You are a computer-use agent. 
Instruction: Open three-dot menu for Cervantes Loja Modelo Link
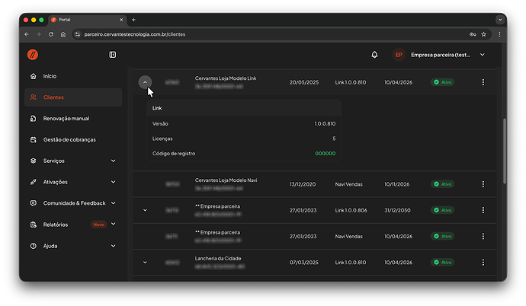483,82
